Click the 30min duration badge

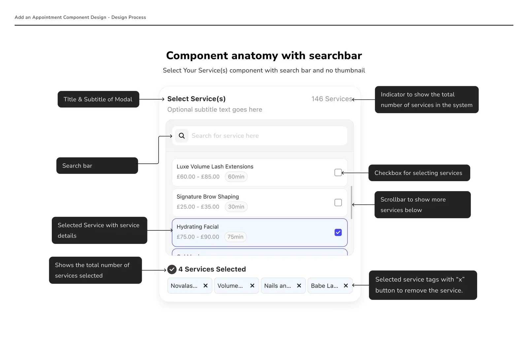[236, 207]
